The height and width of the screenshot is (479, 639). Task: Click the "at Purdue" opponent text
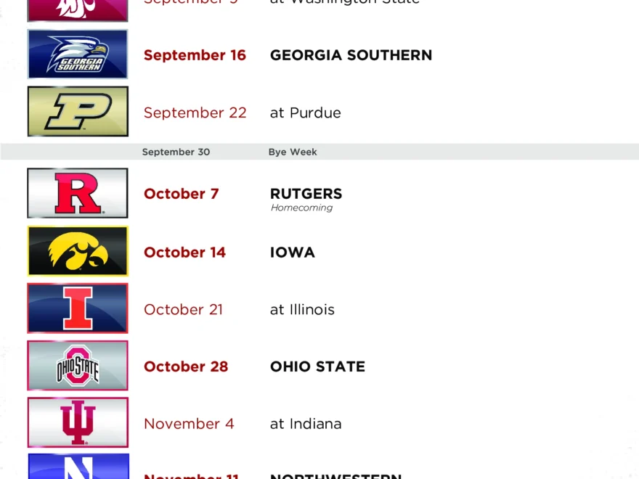click(x=305, y=112)
